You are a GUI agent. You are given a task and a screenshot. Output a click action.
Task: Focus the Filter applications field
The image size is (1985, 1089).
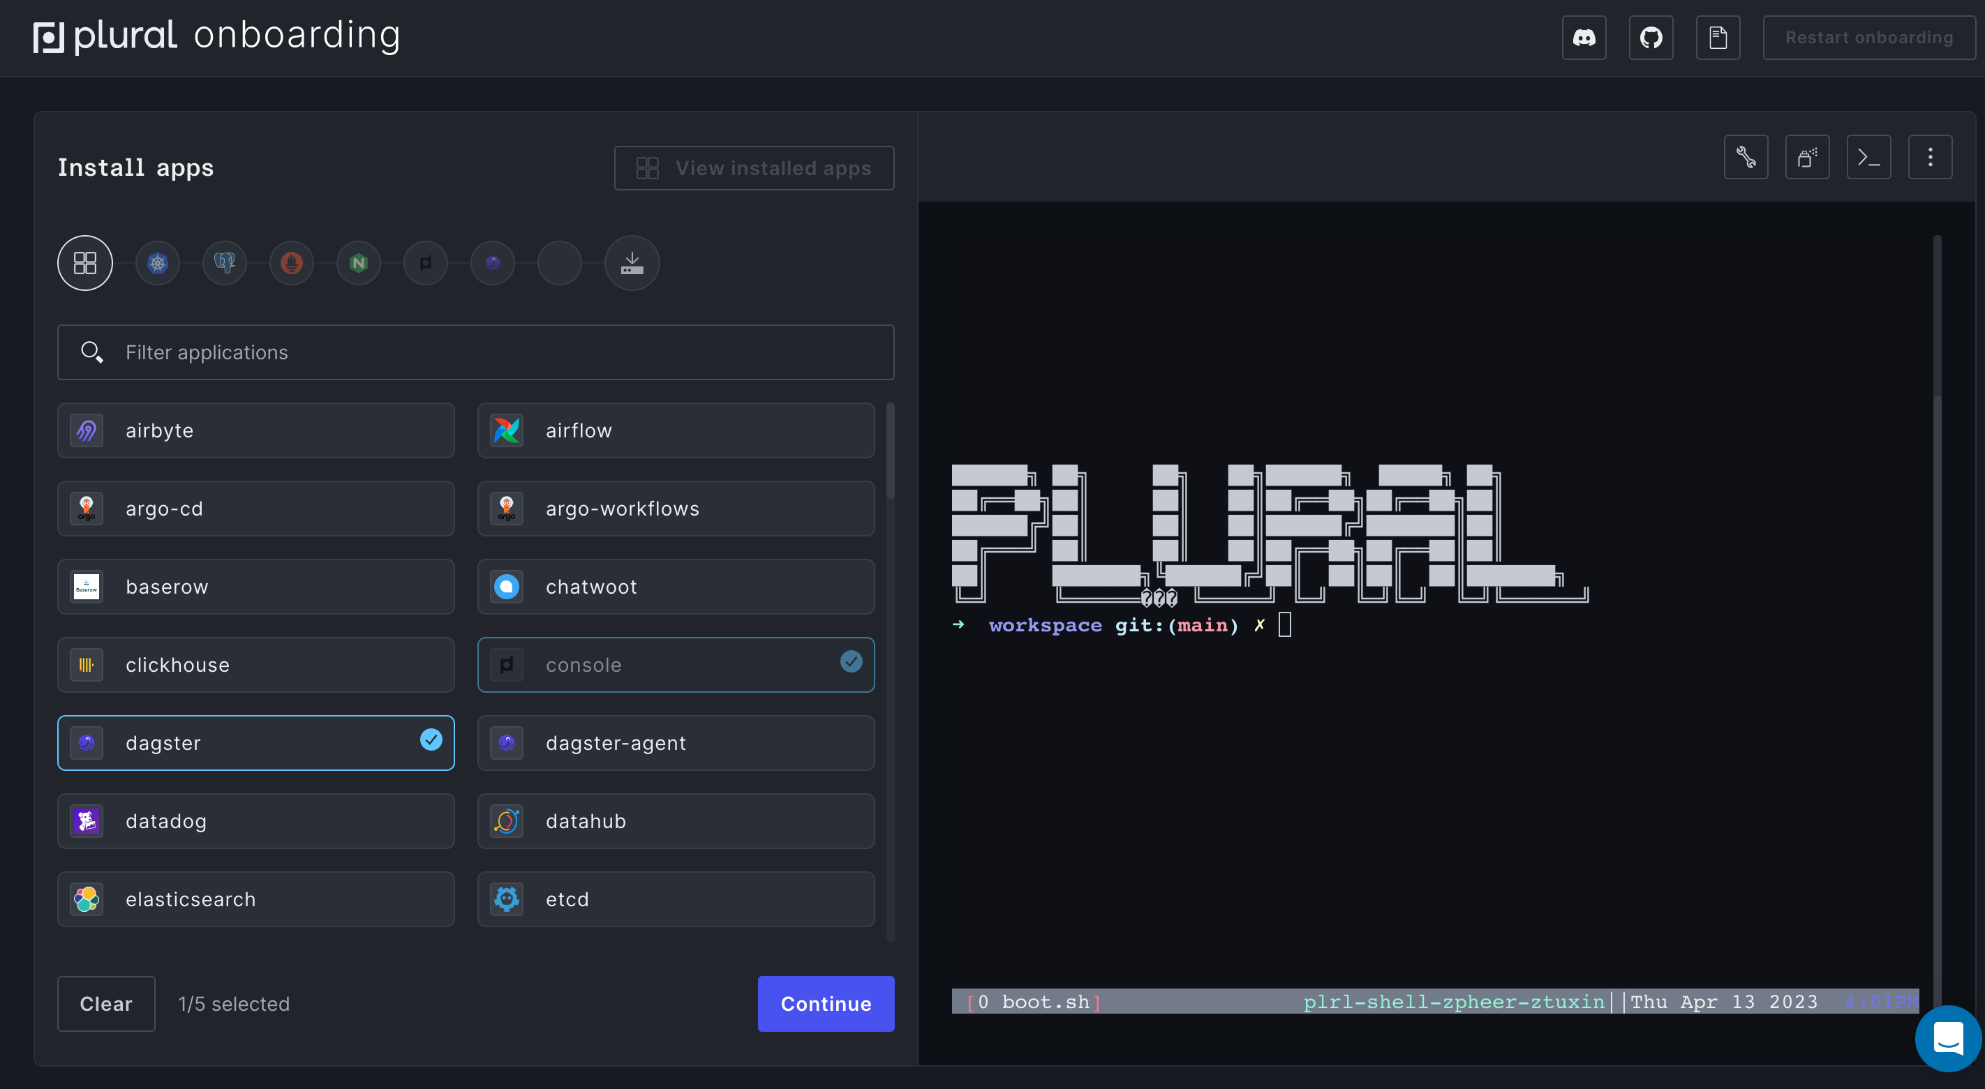[x=475, y=352]
